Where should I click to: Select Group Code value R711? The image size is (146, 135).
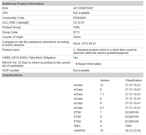click(76, 32)
